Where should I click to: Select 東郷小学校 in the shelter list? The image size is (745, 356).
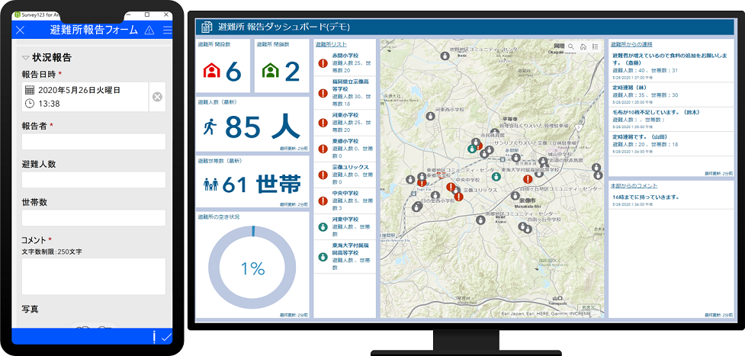coord(345,149)
